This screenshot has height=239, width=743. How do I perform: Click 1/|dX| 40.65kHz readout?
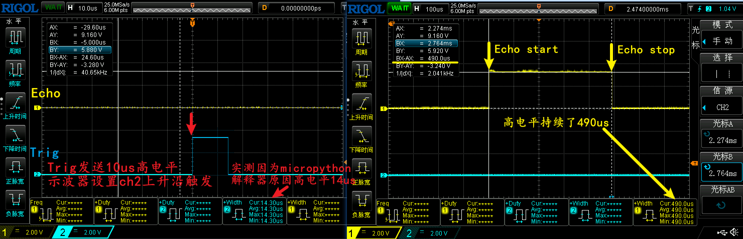pyautogui.click(x=79, y=72)
